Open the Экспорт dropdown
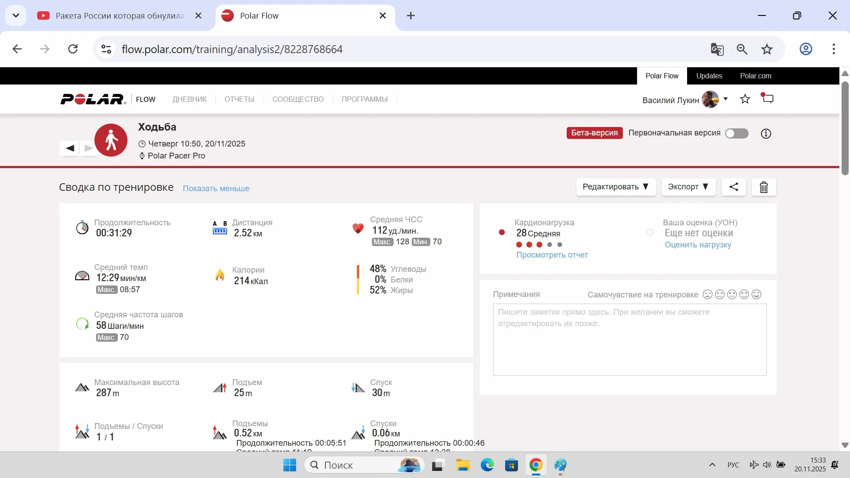Screen dimensions: 850x478 (688, 187)
